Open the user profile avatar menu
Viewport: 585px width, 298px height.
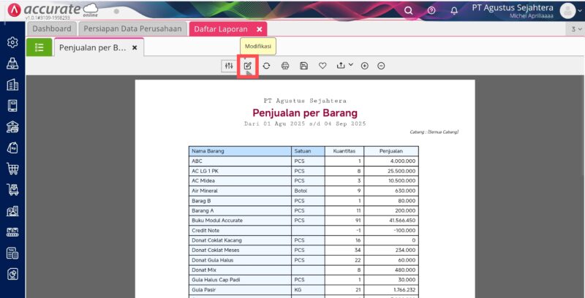coord(567,11)
